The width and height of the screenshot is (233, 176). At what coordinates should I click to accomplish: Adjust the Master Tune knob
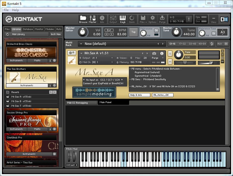point(176,32)
